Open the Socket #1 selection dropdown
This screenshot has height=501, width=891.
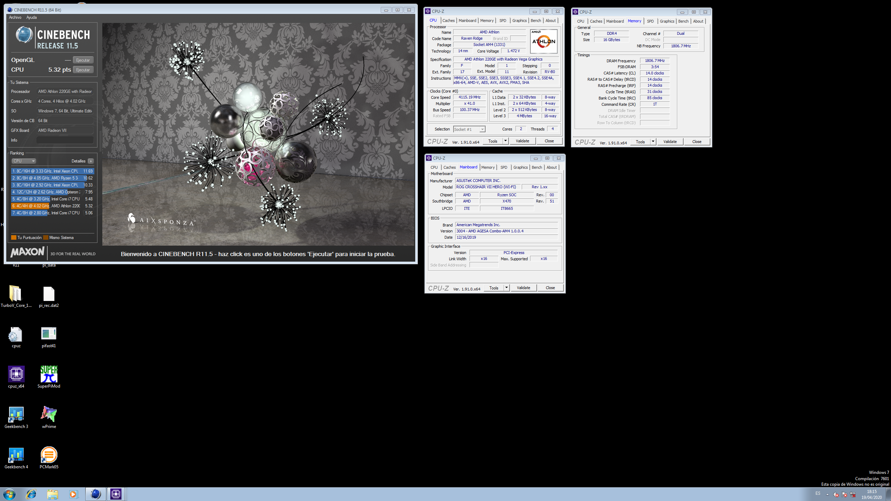pyautogui.click(x=469, y=129)
